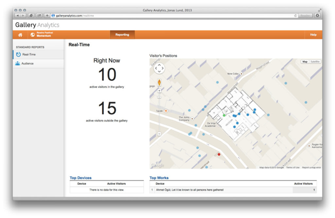The image size is (335, 218).
Task: Zoom out the map with minus button
Action: point(159,134)
